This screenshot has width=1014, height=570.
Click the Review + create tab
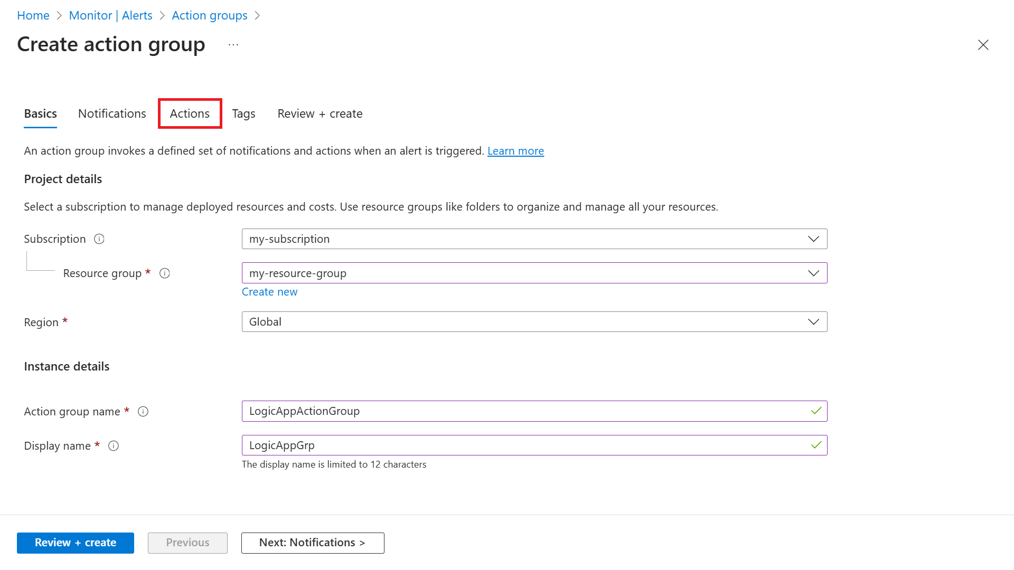[320, 113]
